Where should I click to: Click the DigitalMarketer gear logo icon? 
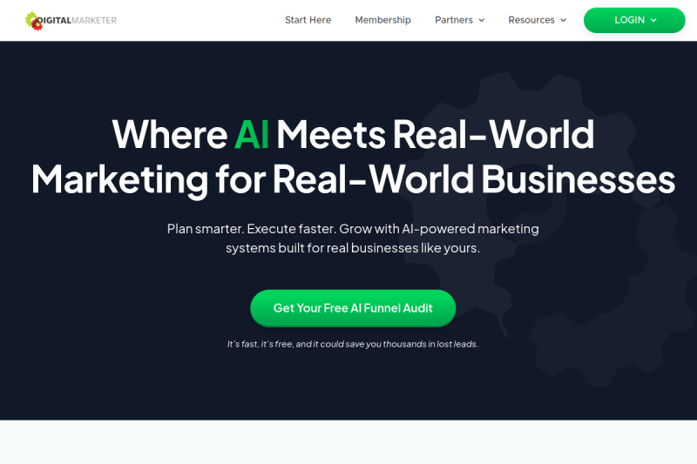coord(35,20)
